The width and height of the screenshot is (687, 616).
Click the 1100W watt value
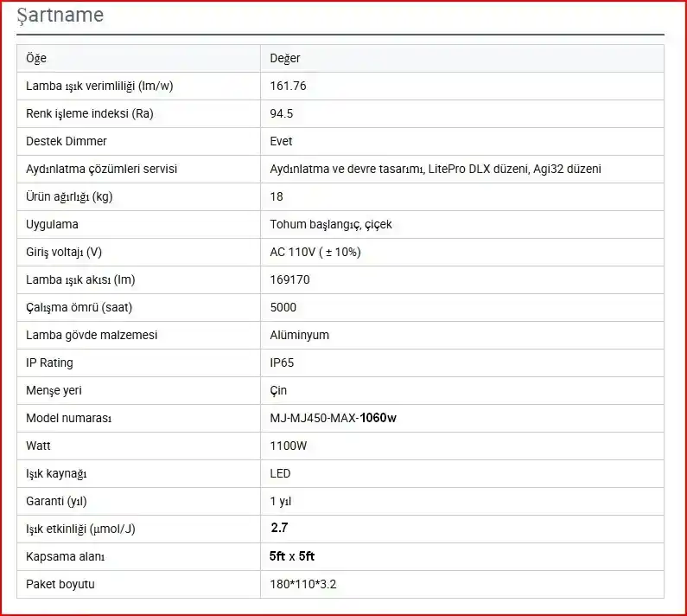pos(289,446)
